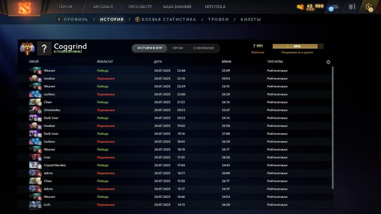Switch to the ИСТОРИЯ tab

[112, 19]
